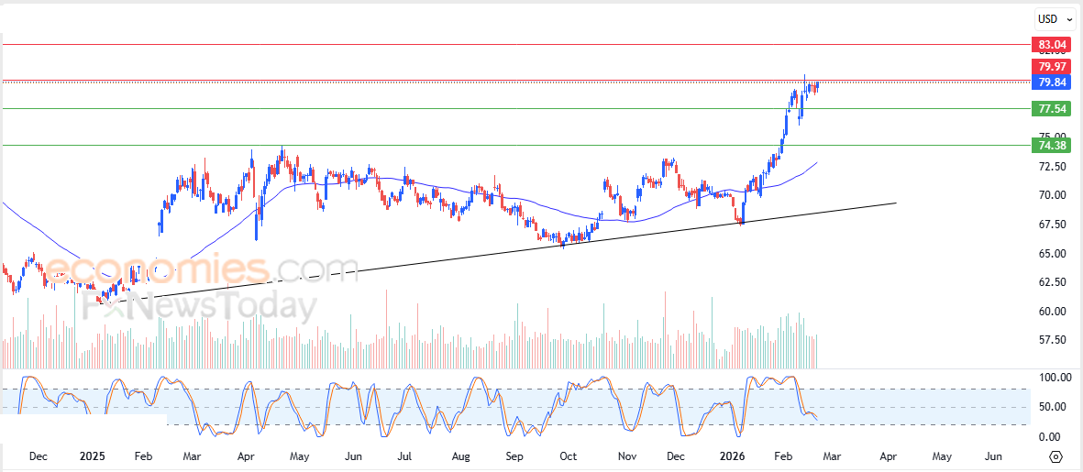Click the 60.00 price axis value
This screenshot has height=472, width=1083.
click(x=1052, y=312)
